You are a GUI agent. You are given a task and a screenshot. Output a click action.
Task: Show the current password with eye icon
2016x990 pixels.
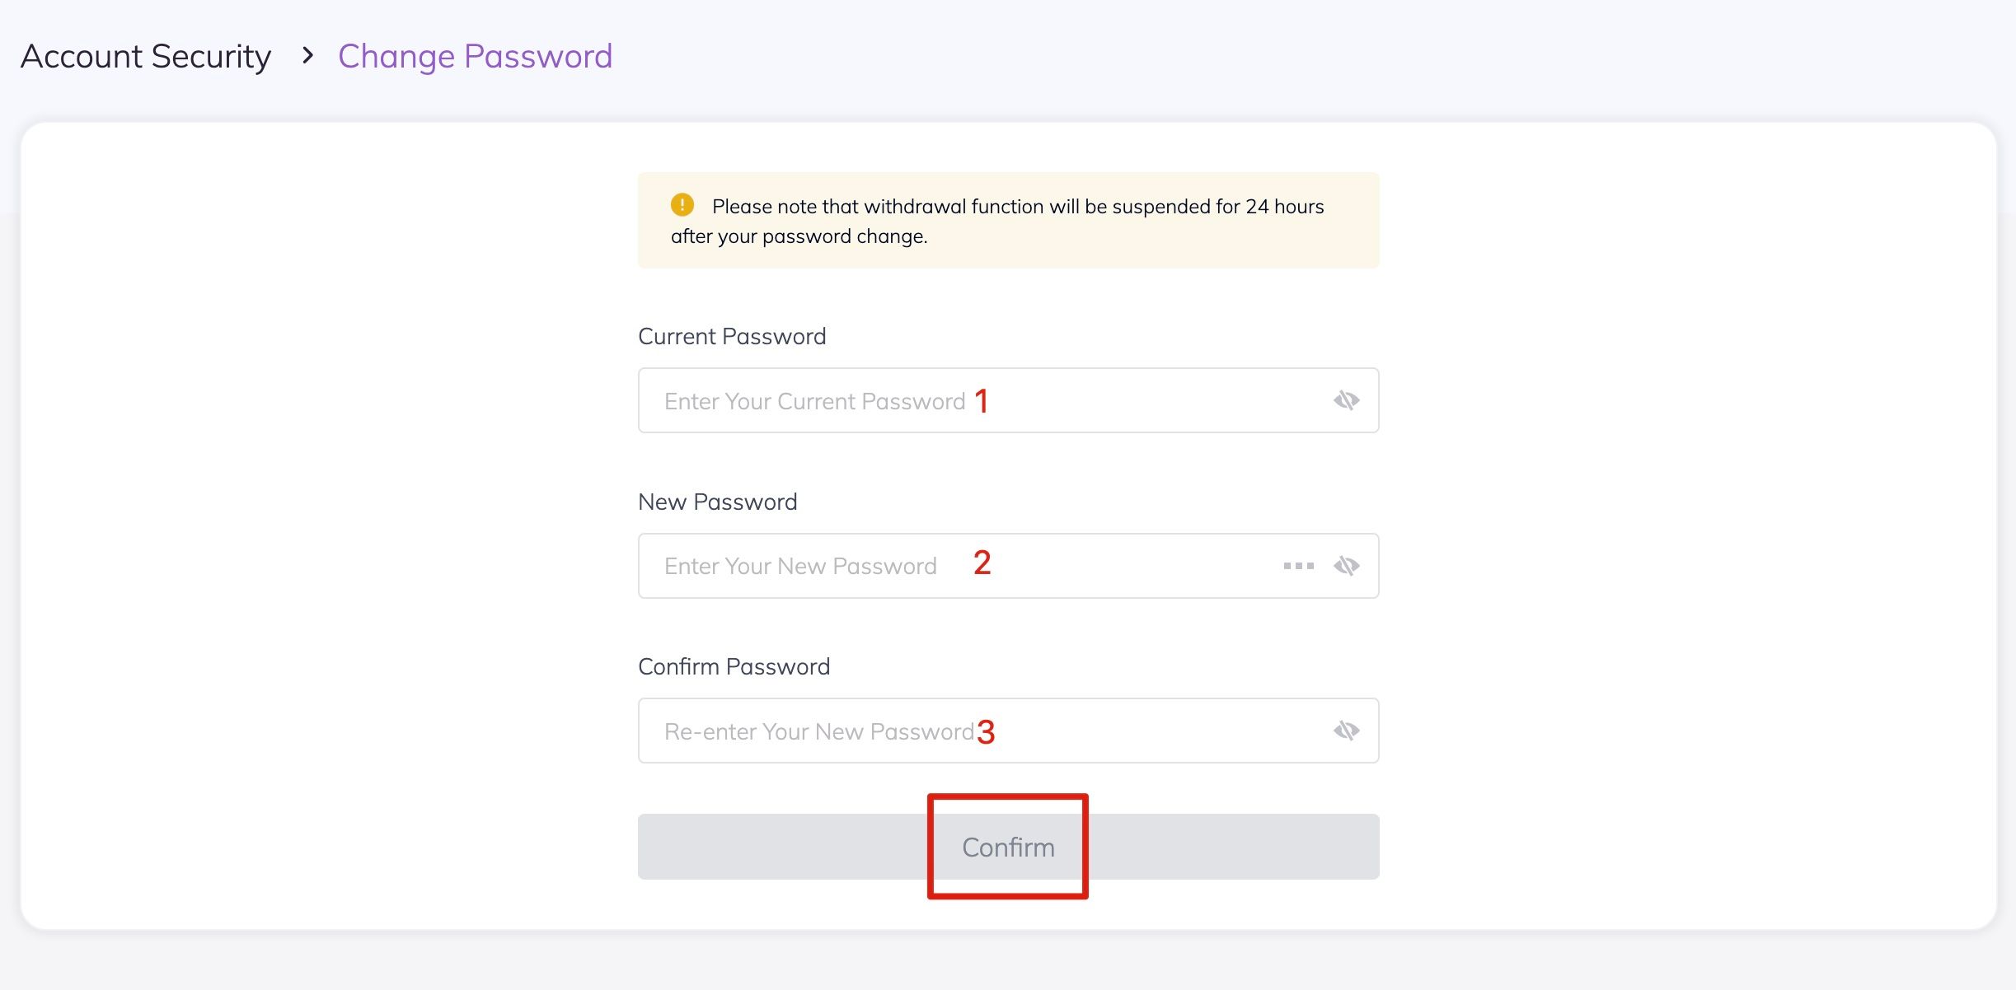(1346, 401)
